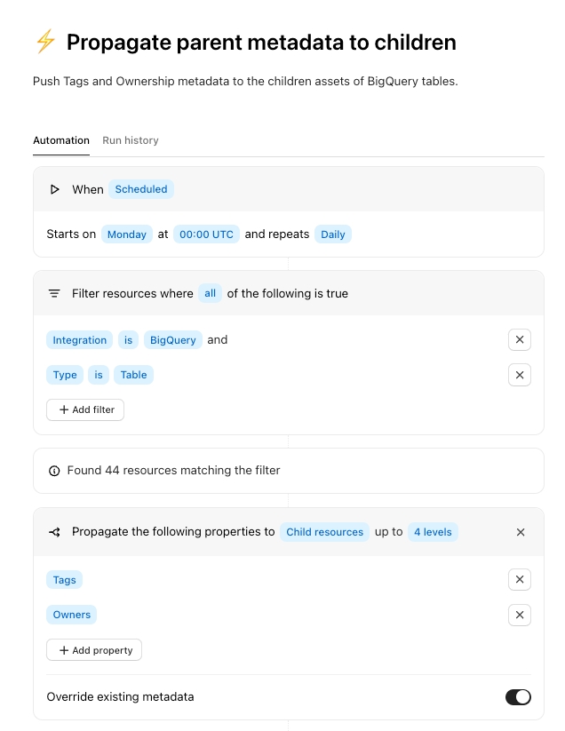Screen dimensions: 565x731
Task: Delete the Owners property row
Action: point(520,615)
